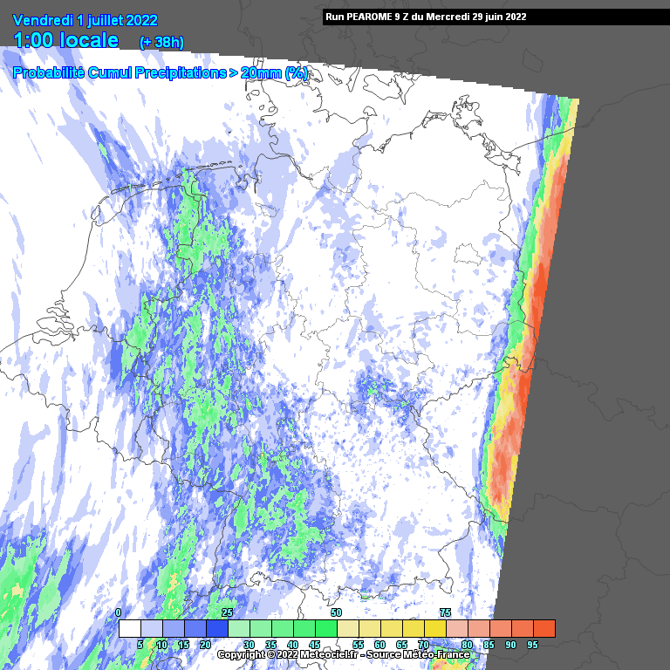
Task: Pick the bright green 45% legend swatch
Action: pyautogui.click(x=325, y=628)
